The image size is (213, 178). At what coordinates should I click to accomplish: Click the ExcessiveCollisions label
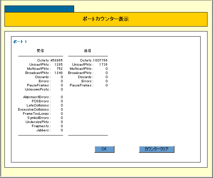34,110
